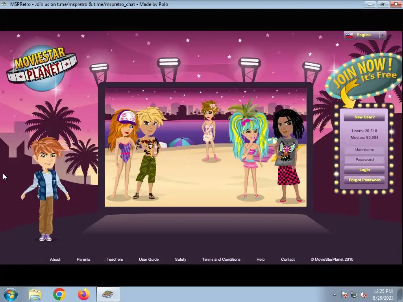Open the Safety footer link
Viewport: 403px width, 302px height.
pos(181,260)
